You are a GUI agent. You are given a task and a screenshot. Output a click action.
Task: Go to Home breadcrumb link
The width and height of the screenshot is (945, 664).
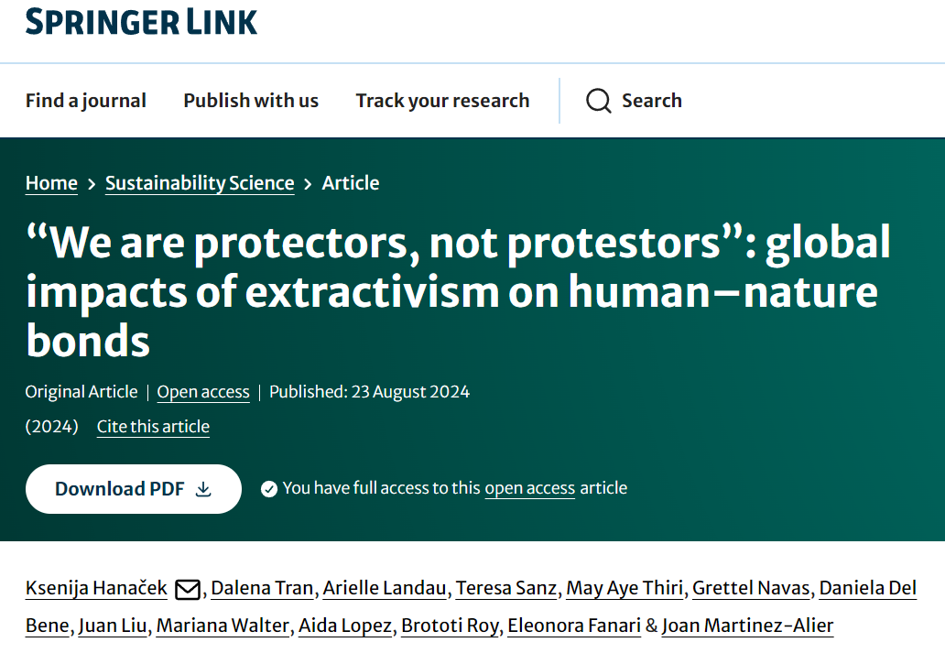tap(51, 183)
